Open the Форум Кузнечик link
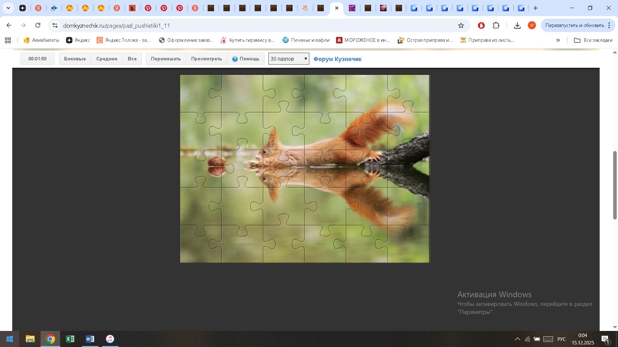The height and width of the screenshot is (347, 618). (337, 59)
